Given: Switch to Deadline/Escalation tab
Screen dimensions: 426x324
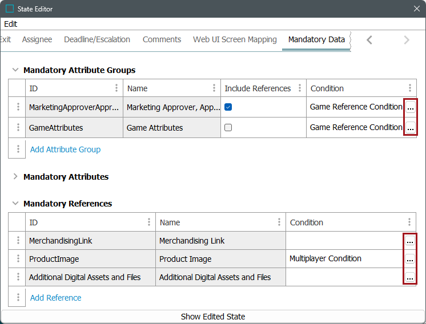Looking at the screenshot, I should [x=97, y=39].
